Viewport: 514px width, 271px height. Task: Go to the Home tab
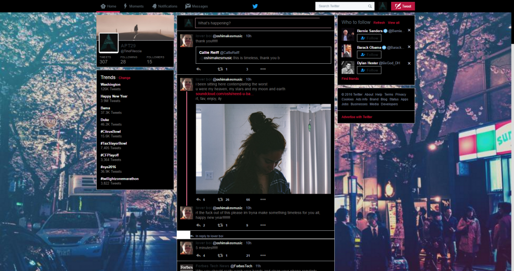(108, 6)
